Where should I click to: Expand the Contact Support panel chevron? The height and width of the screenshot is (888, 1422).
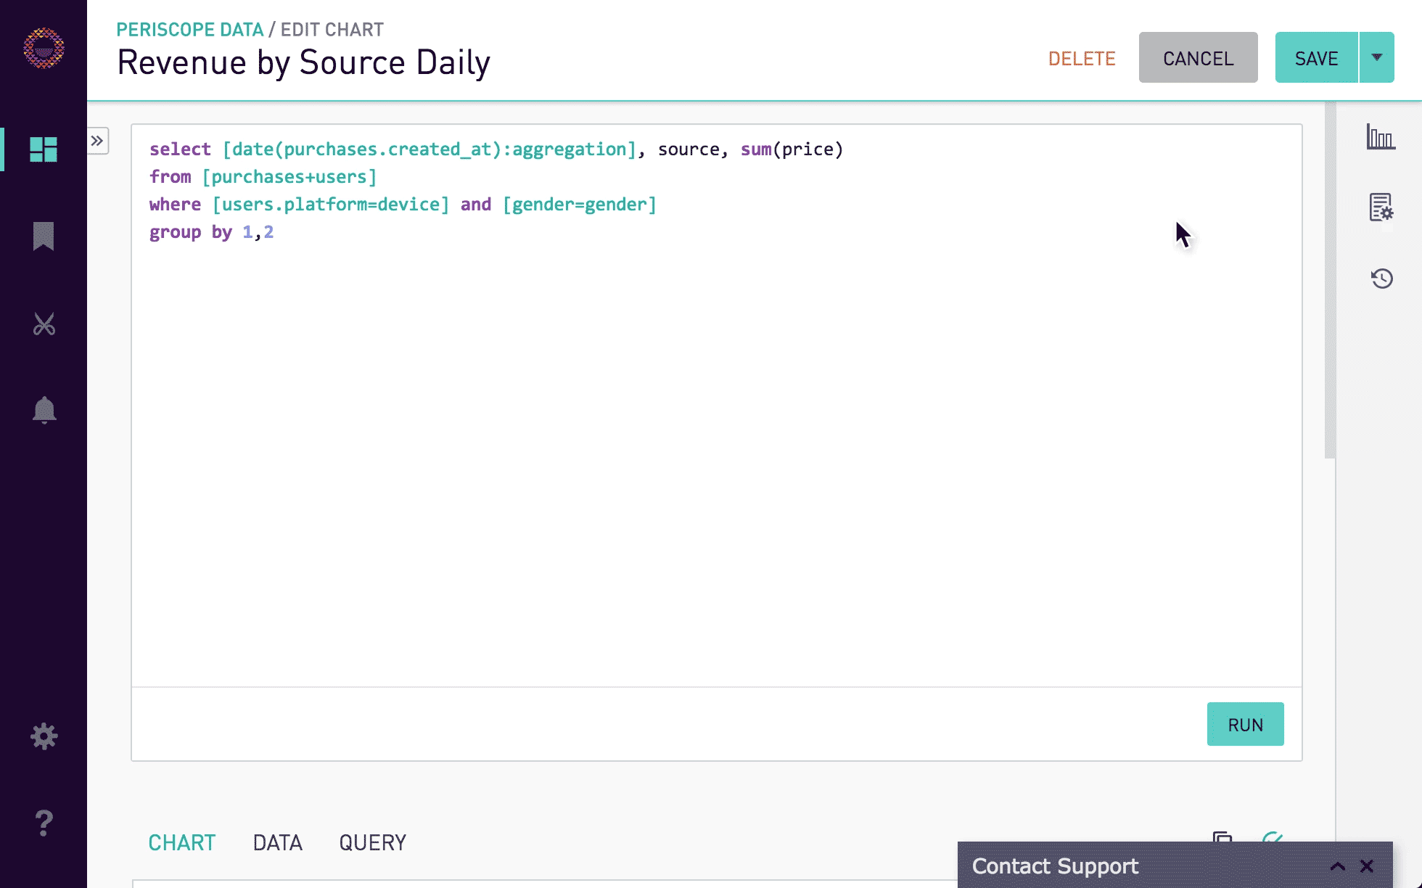1338,866
